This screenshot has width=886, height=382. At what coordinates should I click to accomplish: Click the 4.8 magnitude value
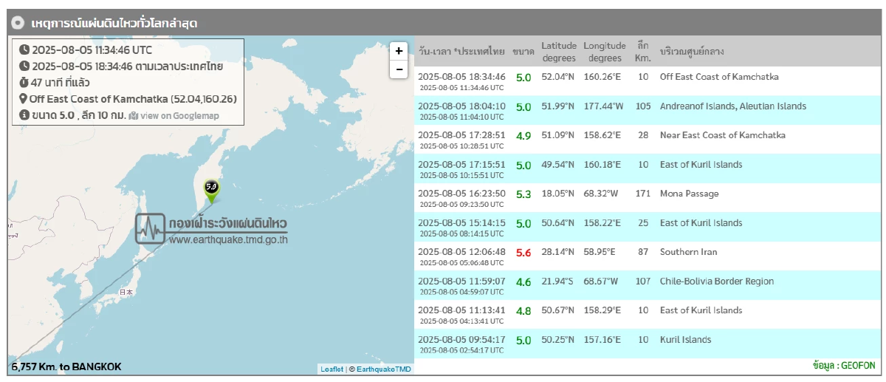[x=523, y=311]
